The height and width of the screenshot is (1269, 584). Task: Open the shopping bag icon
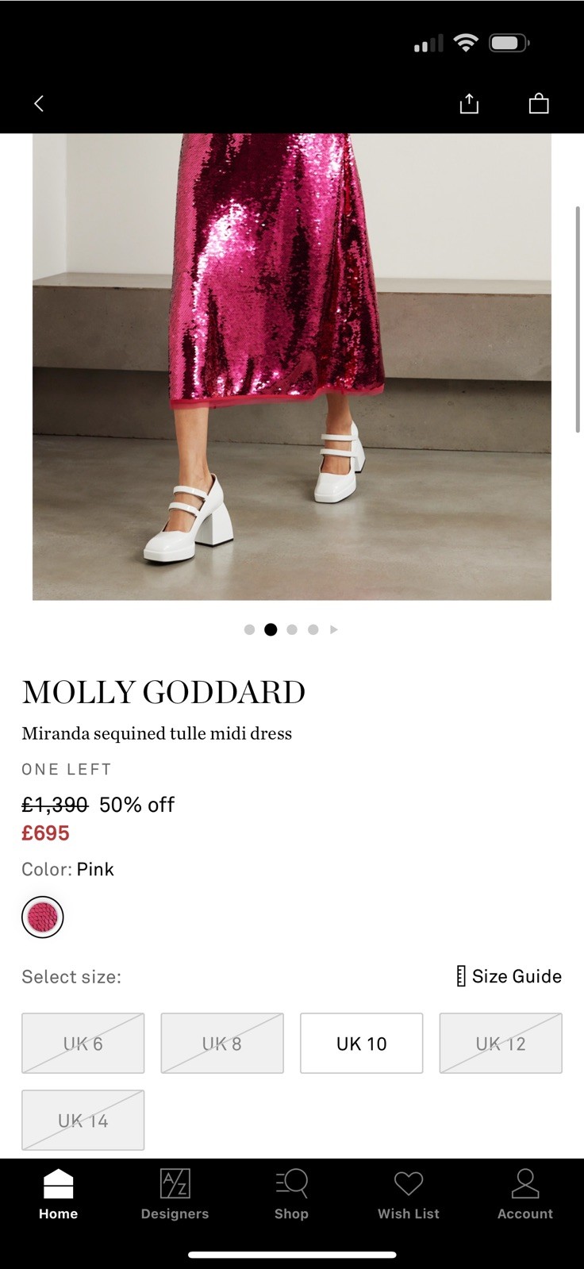pyautogui.click(x=539, y=104)
